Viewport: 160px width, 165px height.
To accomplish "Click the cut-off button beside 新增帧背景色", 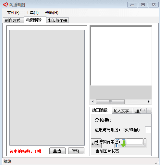I will tap(96, 143).
